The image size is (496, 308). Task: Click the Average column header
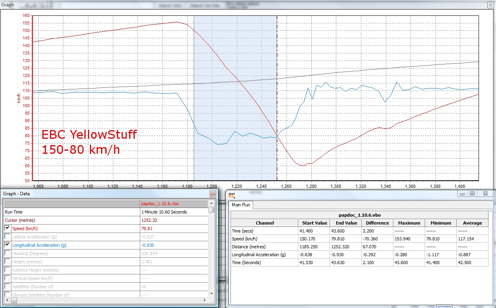(472, 223)
